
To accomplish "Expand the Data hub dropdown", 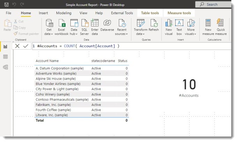I will (74, 27).
